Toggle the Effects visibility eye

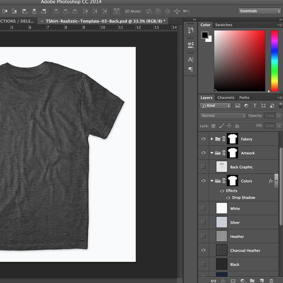click(222, 191)
